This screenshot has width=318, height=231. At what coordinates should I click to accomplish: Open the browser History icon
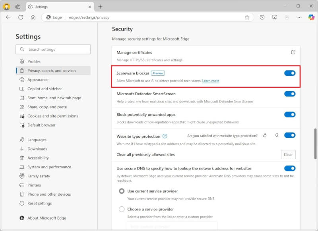(262, 17)
